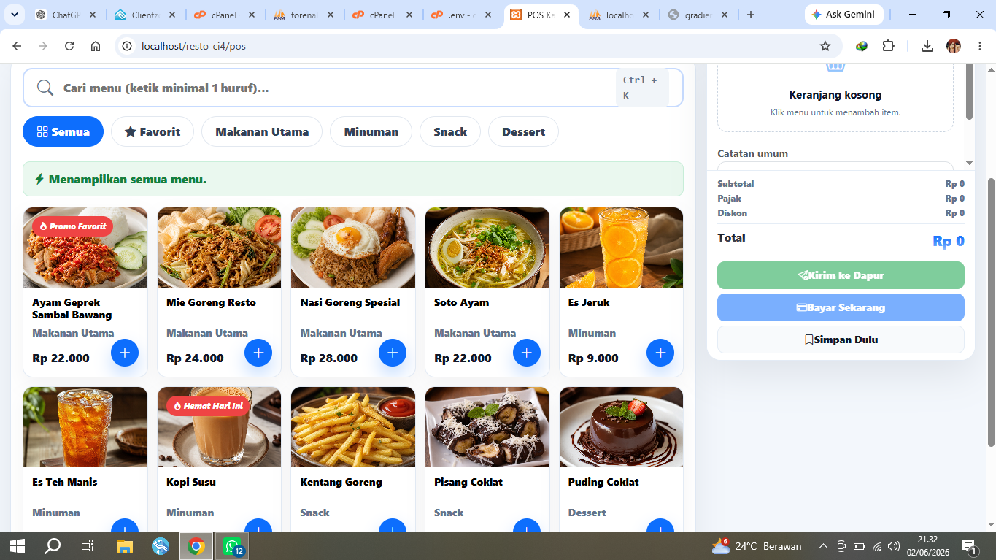Open Ask Gemini button
Viewport: 996px width, 560px height.
(843, 15)
